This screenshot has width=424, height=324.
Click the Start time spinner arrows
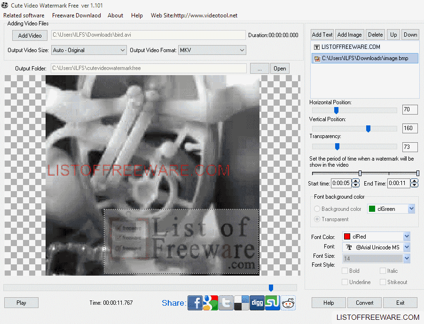click(x=355, y=183)
